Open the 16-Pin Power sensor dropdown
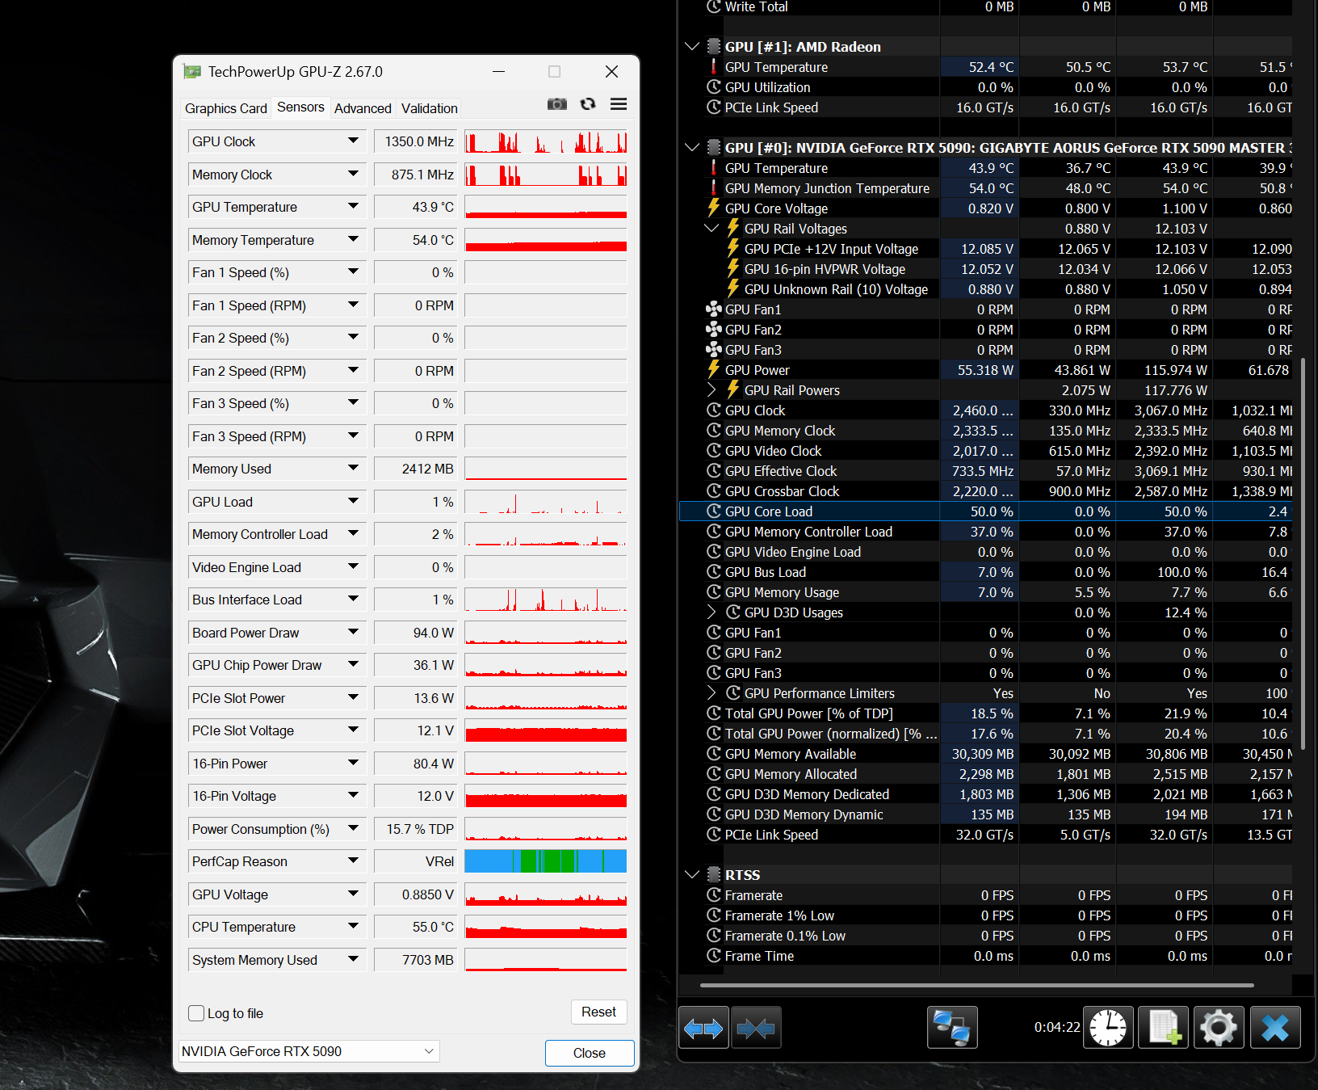This screenshot has height=1090, width=1318. [353, 764]
